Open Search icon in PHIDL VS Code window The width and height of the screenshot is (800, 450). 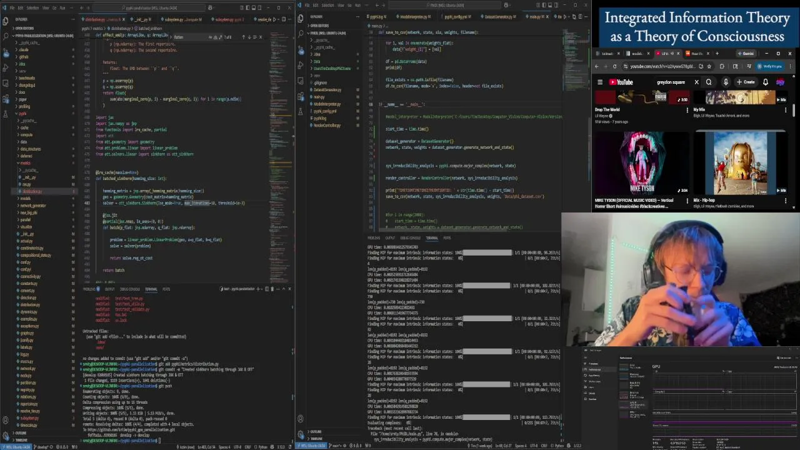click(301, 34)
